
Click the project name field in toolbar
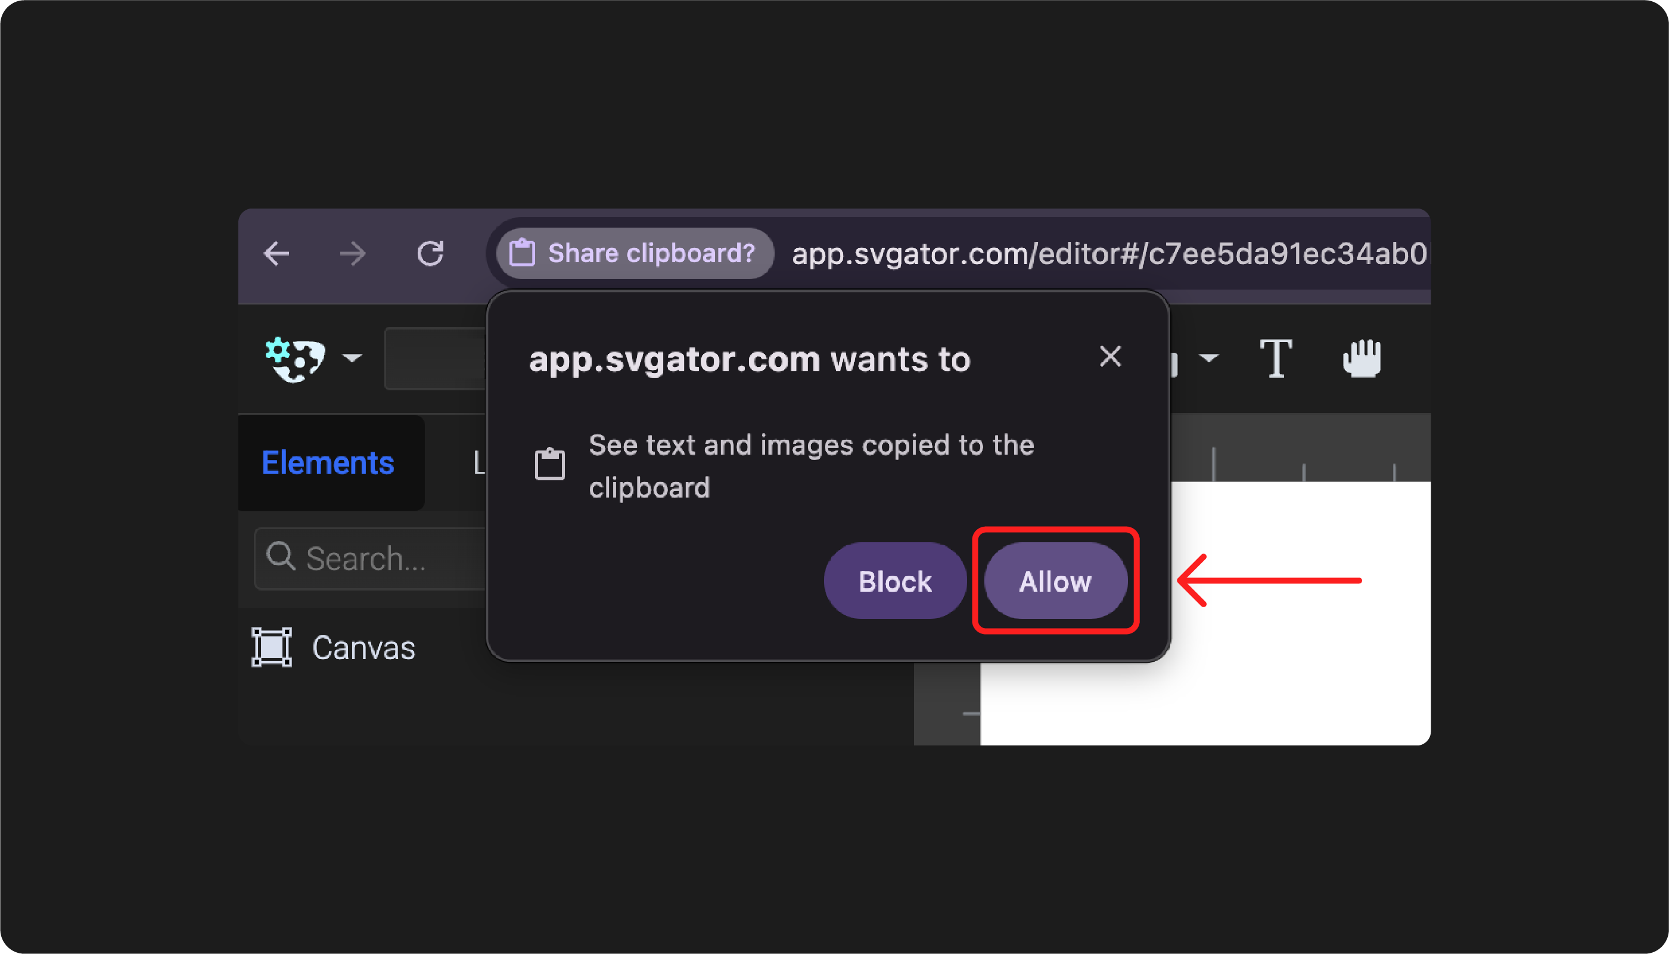pyautogui.click(x=435, y=358)
